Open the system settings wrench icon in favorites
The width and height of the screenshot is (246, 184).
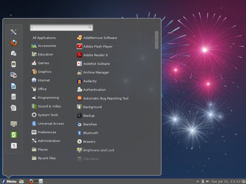(14, 32)
